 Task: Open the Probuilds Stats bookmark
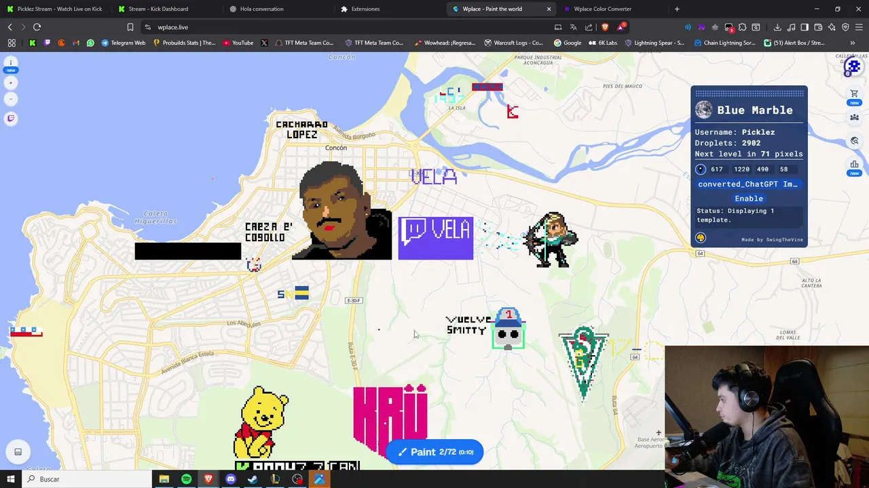tap(184, 43)
